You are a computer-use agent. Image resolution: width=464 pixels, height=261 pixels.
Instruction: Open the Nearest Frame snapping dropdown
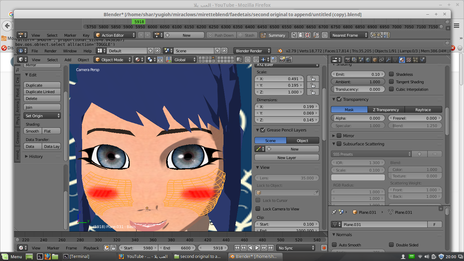(x=349, y=35)
